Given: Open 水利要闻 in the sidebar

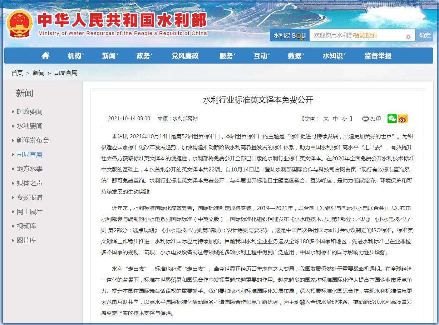Looking at the screenshot, I should pyautogui.click(x=30, y=126).
